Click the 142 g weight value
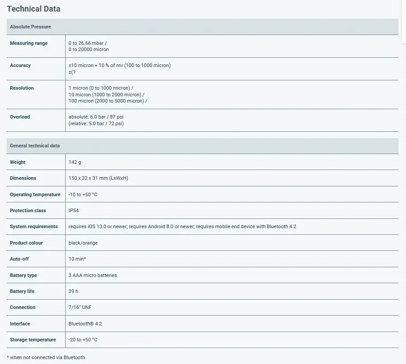The height and width of the screenshot is (364, 406). coord(75,162)
